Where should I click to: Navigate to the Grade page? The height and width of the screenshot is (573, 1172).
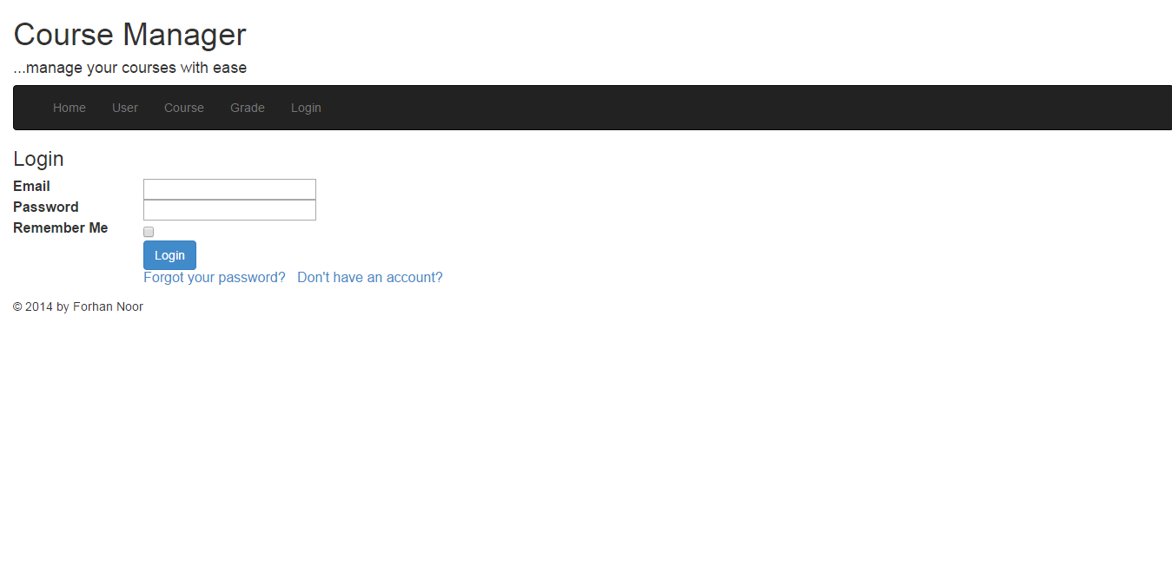248,108
